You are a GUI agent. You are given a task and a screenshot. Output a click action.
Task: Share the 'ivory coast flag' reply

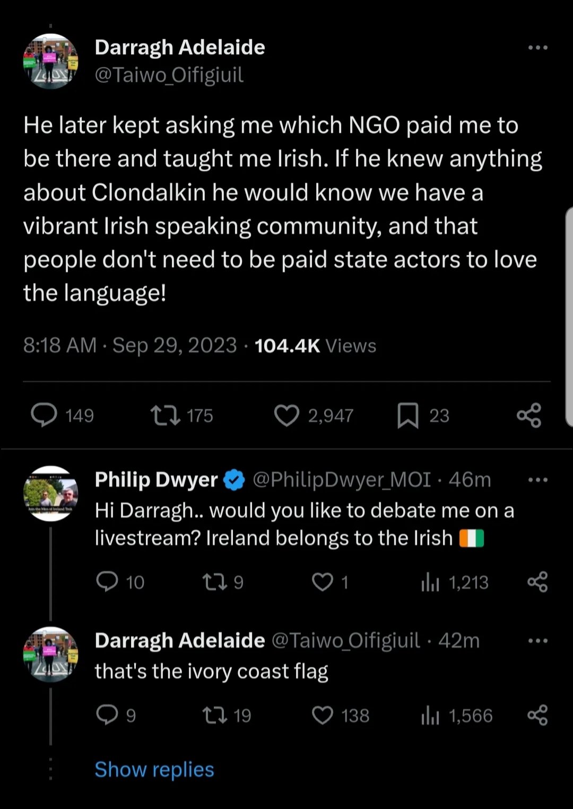537,716
